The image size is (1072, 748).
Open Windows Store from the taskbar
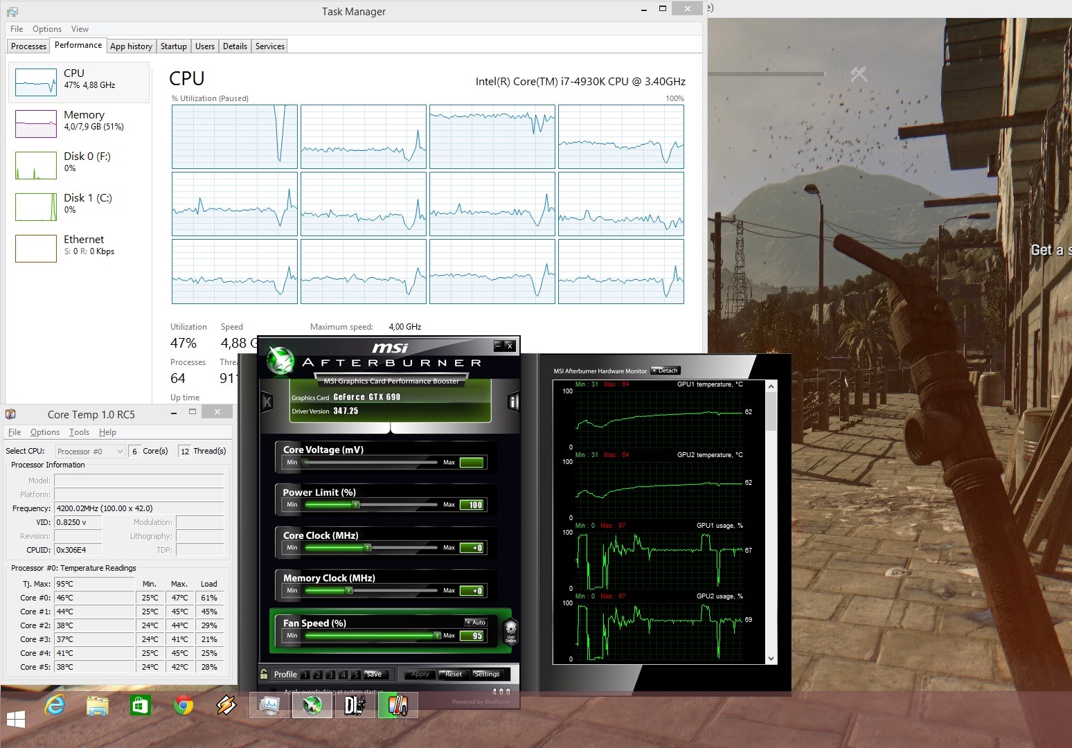141,706
